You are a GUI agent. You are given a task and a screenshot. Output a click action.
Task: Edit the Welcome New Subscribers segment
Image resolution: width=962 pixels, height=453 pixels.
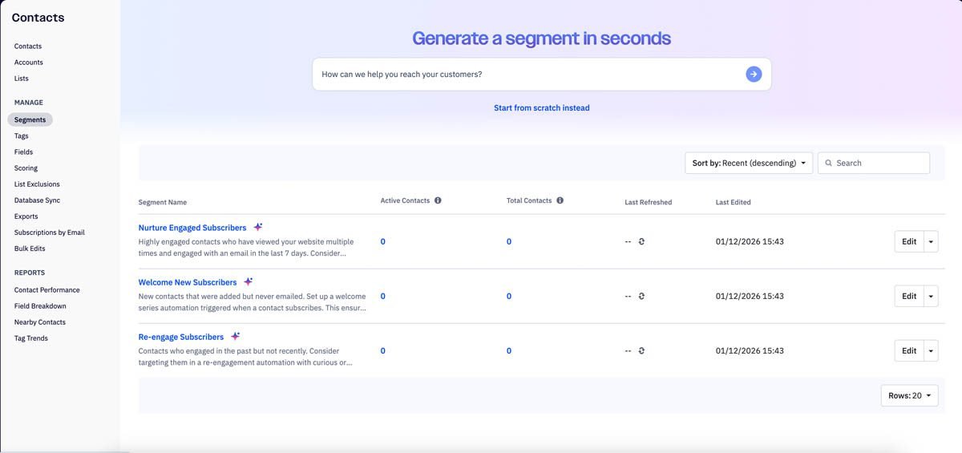click(x=909, y=296)
